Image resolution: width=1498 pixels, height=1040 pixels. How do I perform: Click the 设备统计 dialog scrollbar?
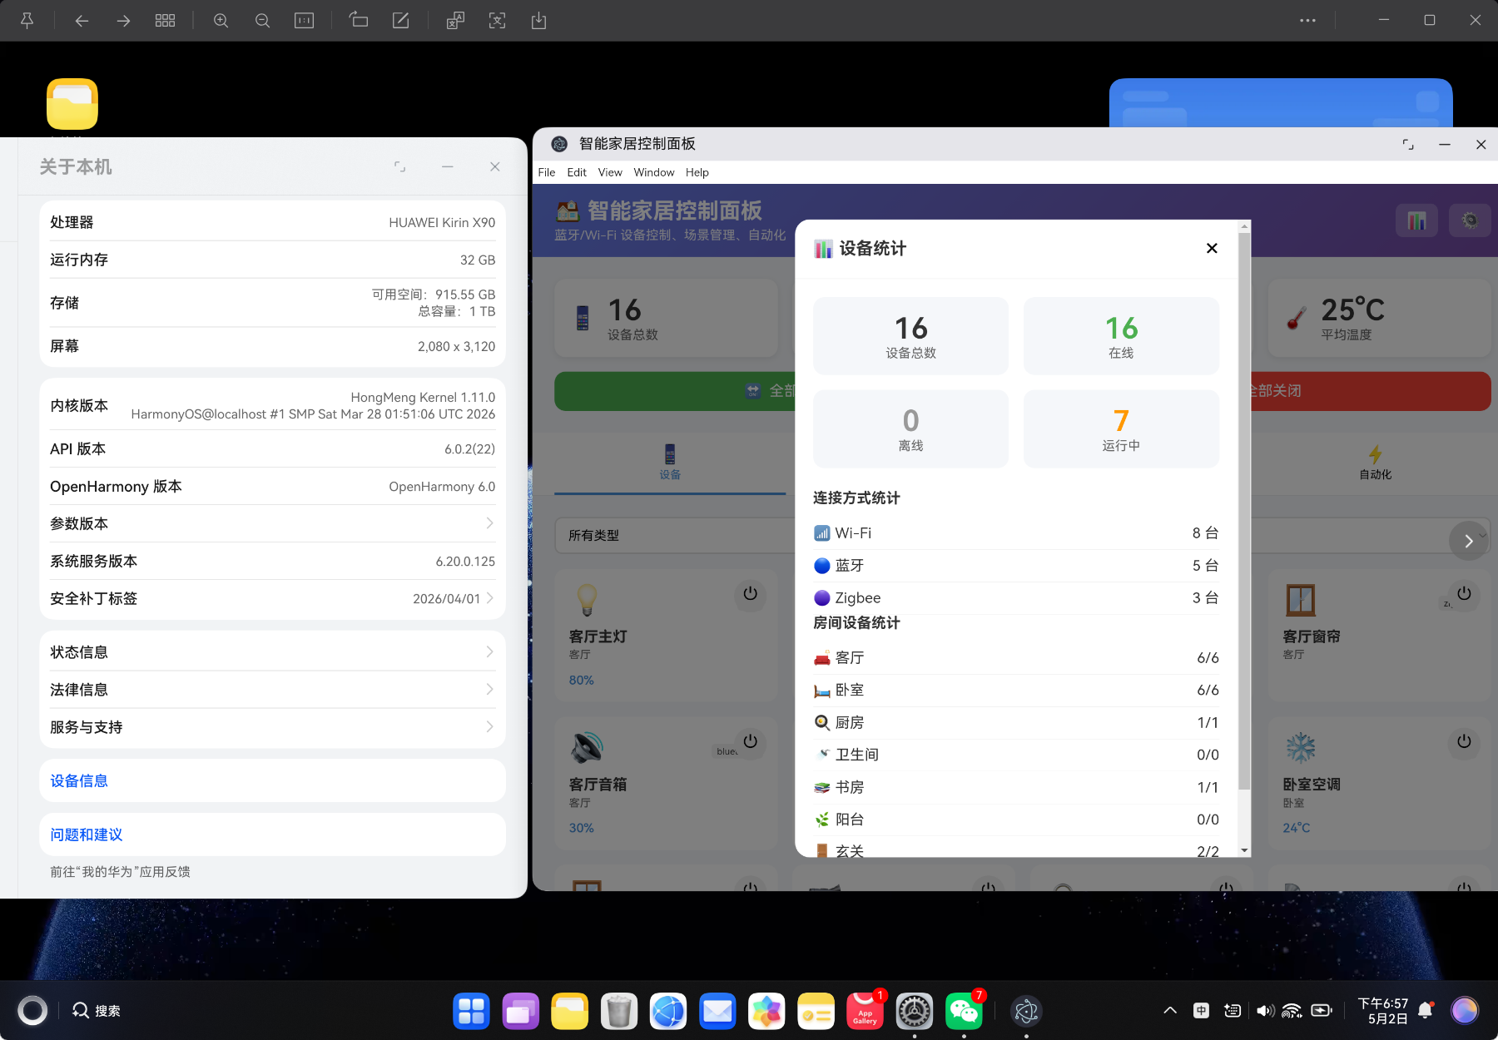point(1244,511)
